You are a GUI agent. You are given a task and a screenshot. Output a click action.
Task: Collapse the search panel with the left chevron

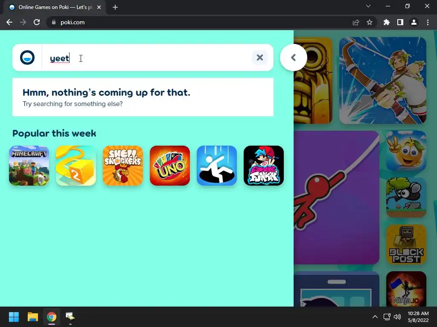294,57
